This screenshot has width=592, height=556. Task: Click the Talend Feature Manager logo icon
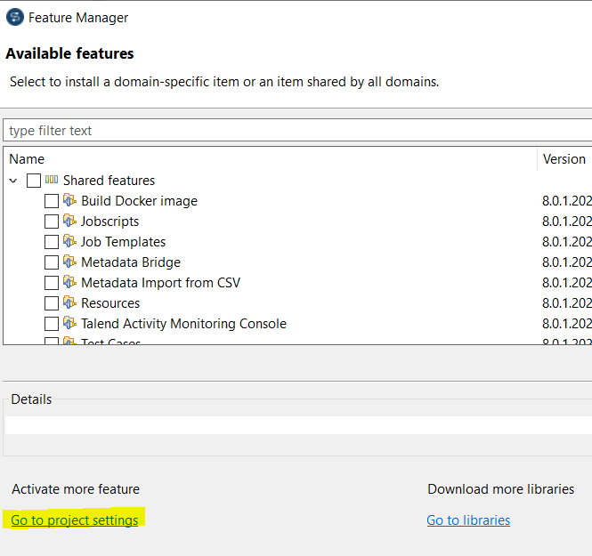15,18
